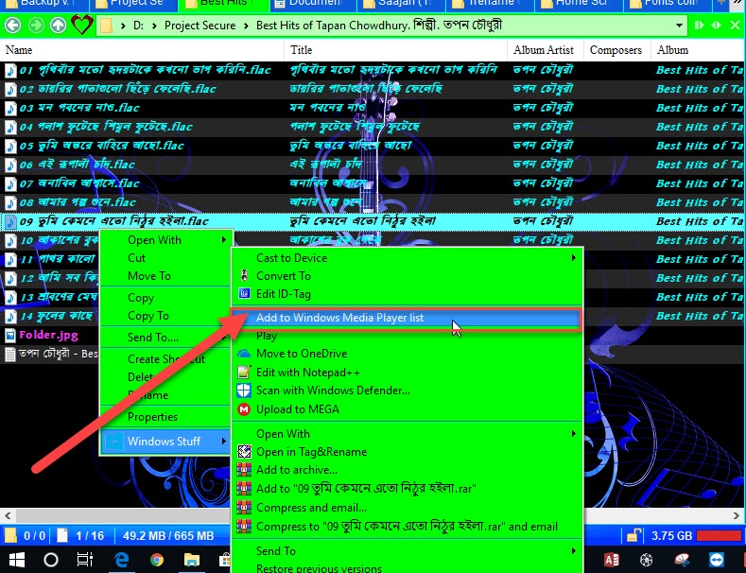
Task: Expand Cast to Device submenu
Action: click(574, 257)
